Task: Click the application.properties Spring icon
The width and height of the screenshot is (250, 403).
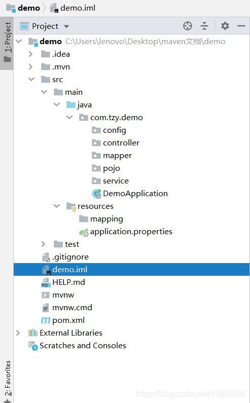Action: (x=84, y=232)
